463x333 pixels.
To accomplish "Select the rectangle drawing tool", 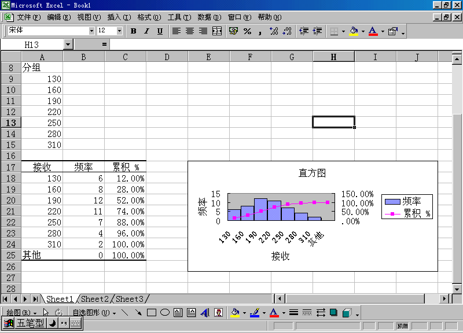I will 152,313.
